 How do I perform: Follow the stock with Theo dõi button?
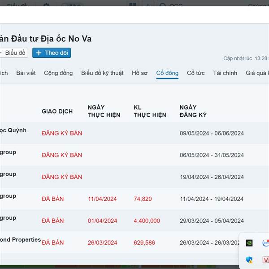[52, 53]
